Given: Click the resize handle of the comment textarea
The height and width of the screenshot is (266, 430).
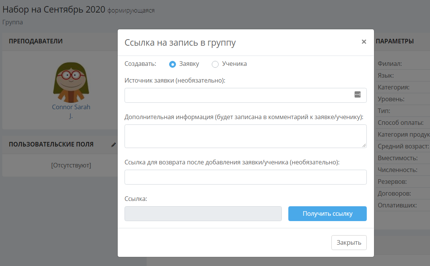Looking at the screenshot, I should click(x=364, y=145).
